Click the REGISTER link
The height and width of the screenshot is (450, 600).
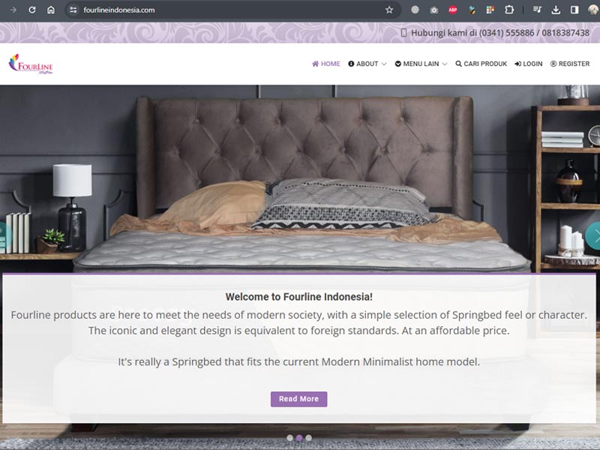click(570, 64)
